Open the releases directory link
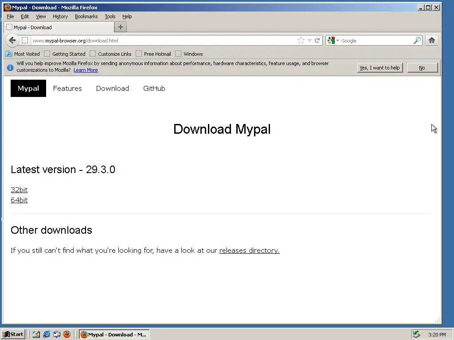Viewport: 454px width, 340px height. (x=249, y=251)
